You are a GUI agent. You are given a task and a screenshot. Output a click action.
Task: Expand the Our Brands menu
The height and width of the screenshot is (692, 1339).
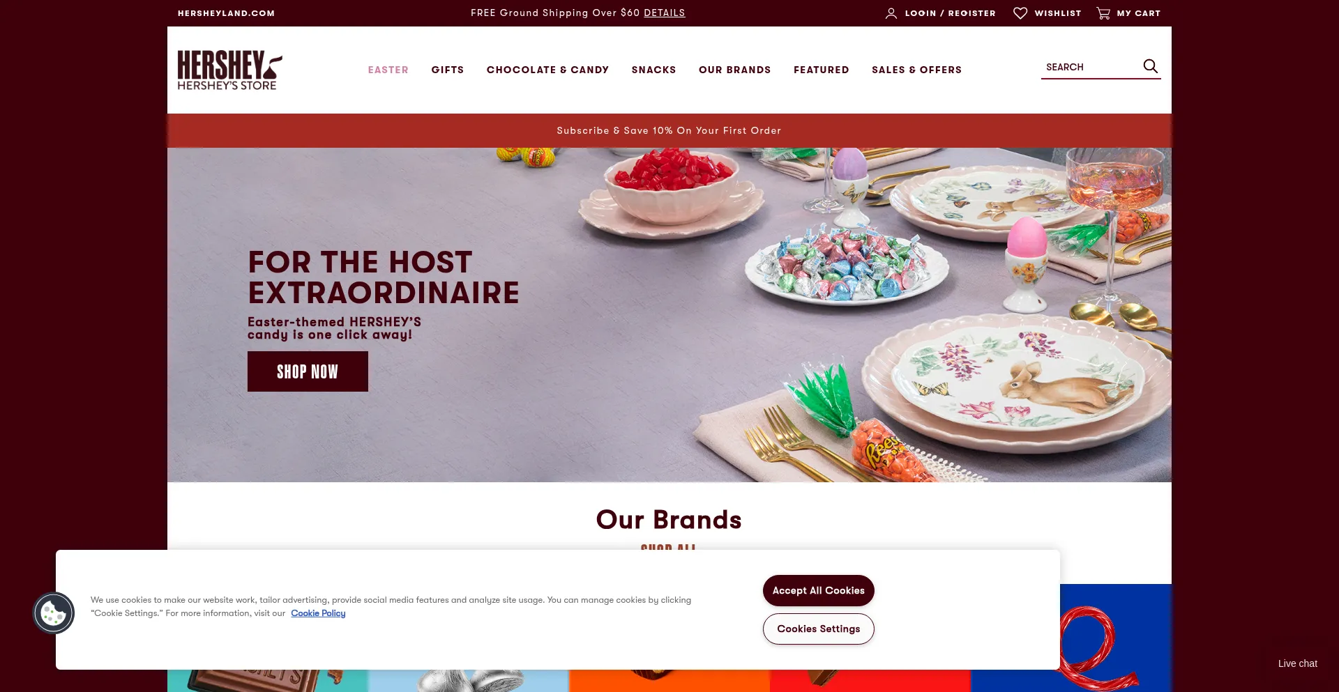pyautogui.click(x=735, y=70)
